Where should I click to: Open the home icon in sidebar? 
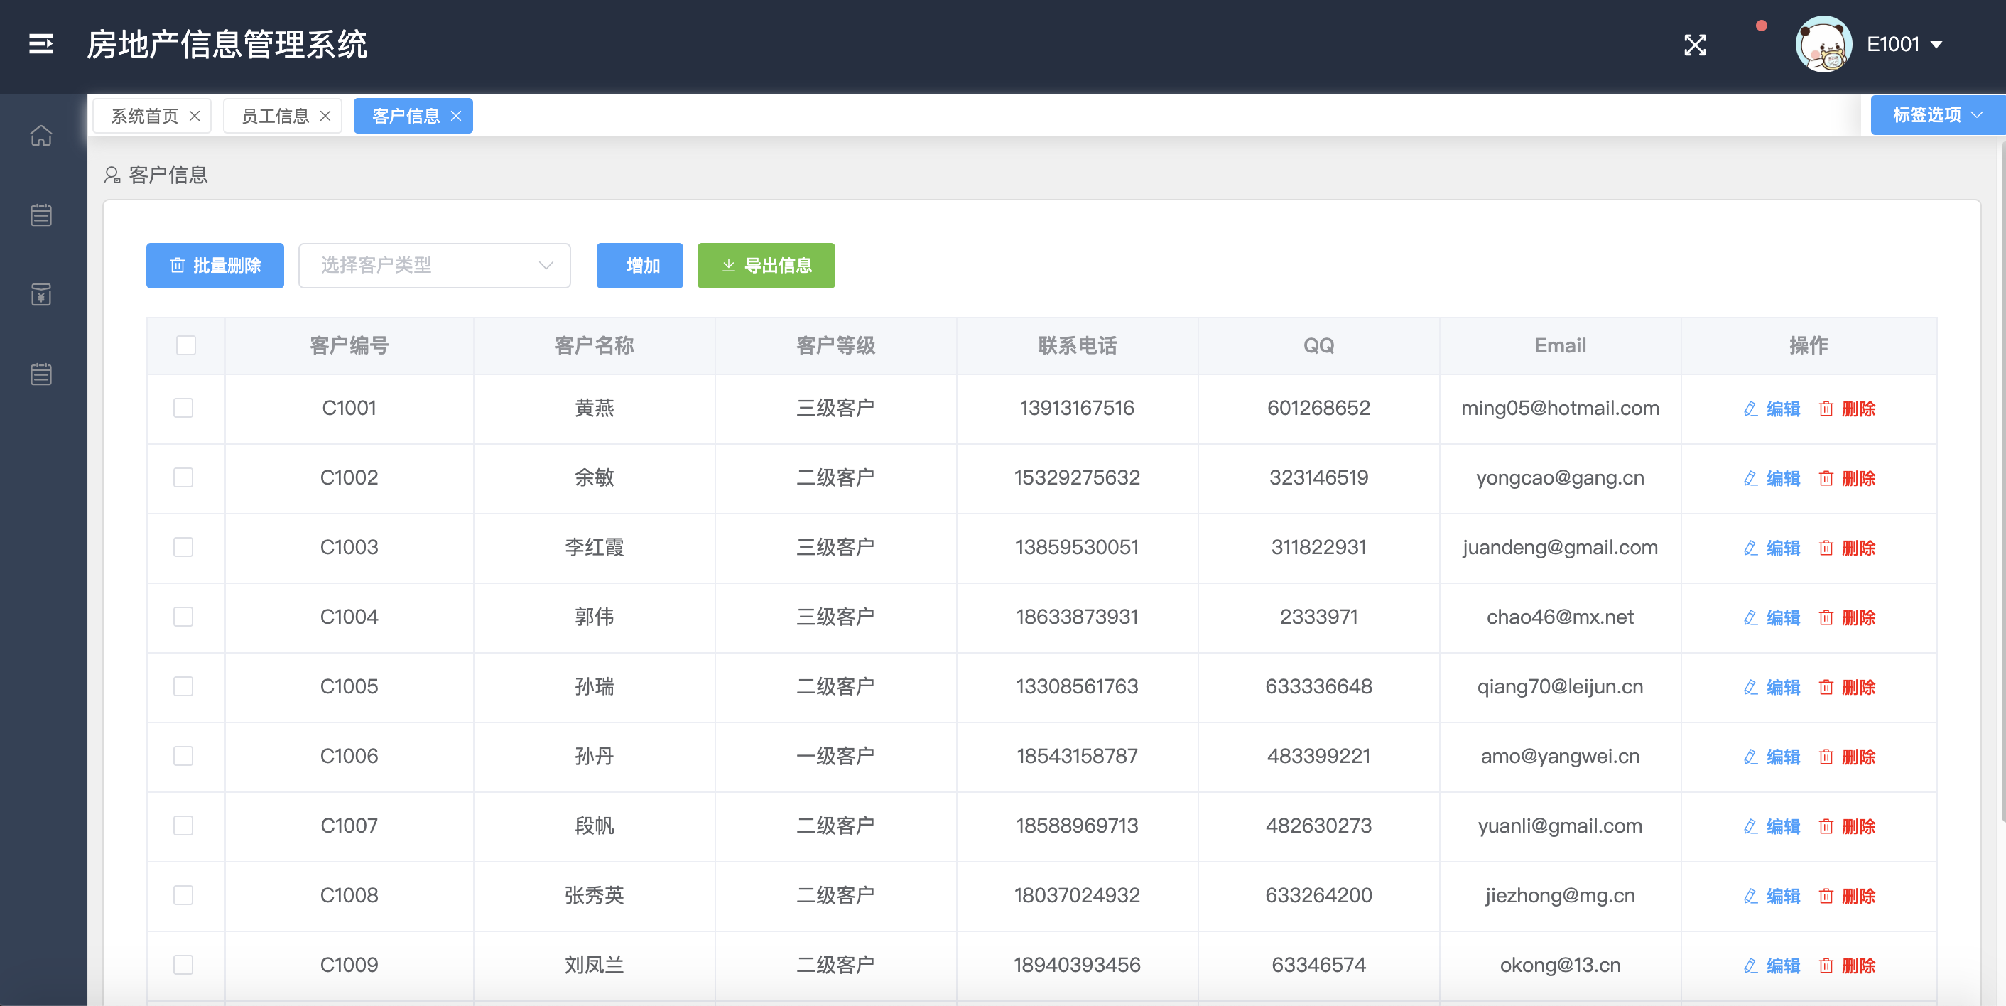[x=40, y=136]
